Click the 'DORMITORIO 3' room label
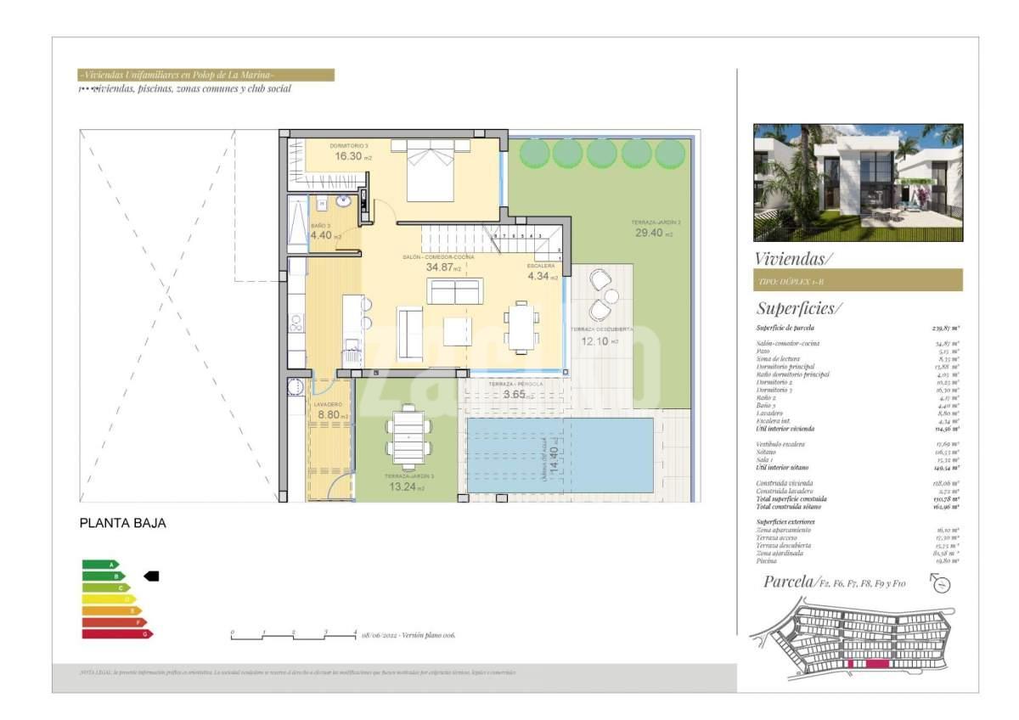This screenshot has height=720, width=1019. (x=351, y=145)
